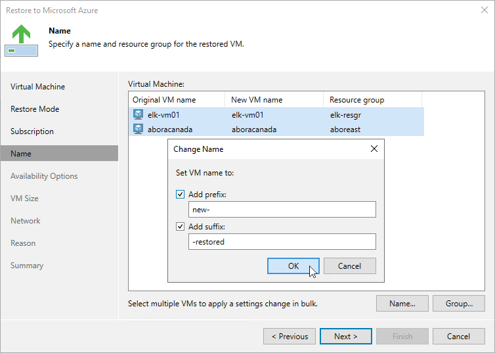Select the Subscription step
Screen dimensions: 495x353
32,131
